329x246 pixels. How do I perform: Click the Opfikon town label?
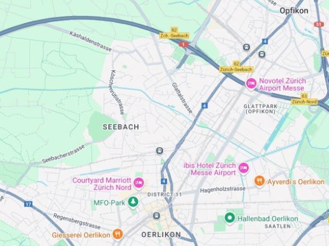(x=294, y=11)
